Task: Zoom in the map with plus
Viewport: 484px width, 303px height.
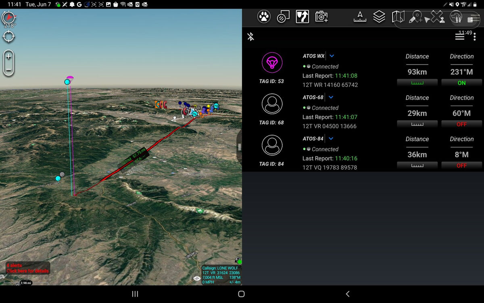Action: click(8, 56)
